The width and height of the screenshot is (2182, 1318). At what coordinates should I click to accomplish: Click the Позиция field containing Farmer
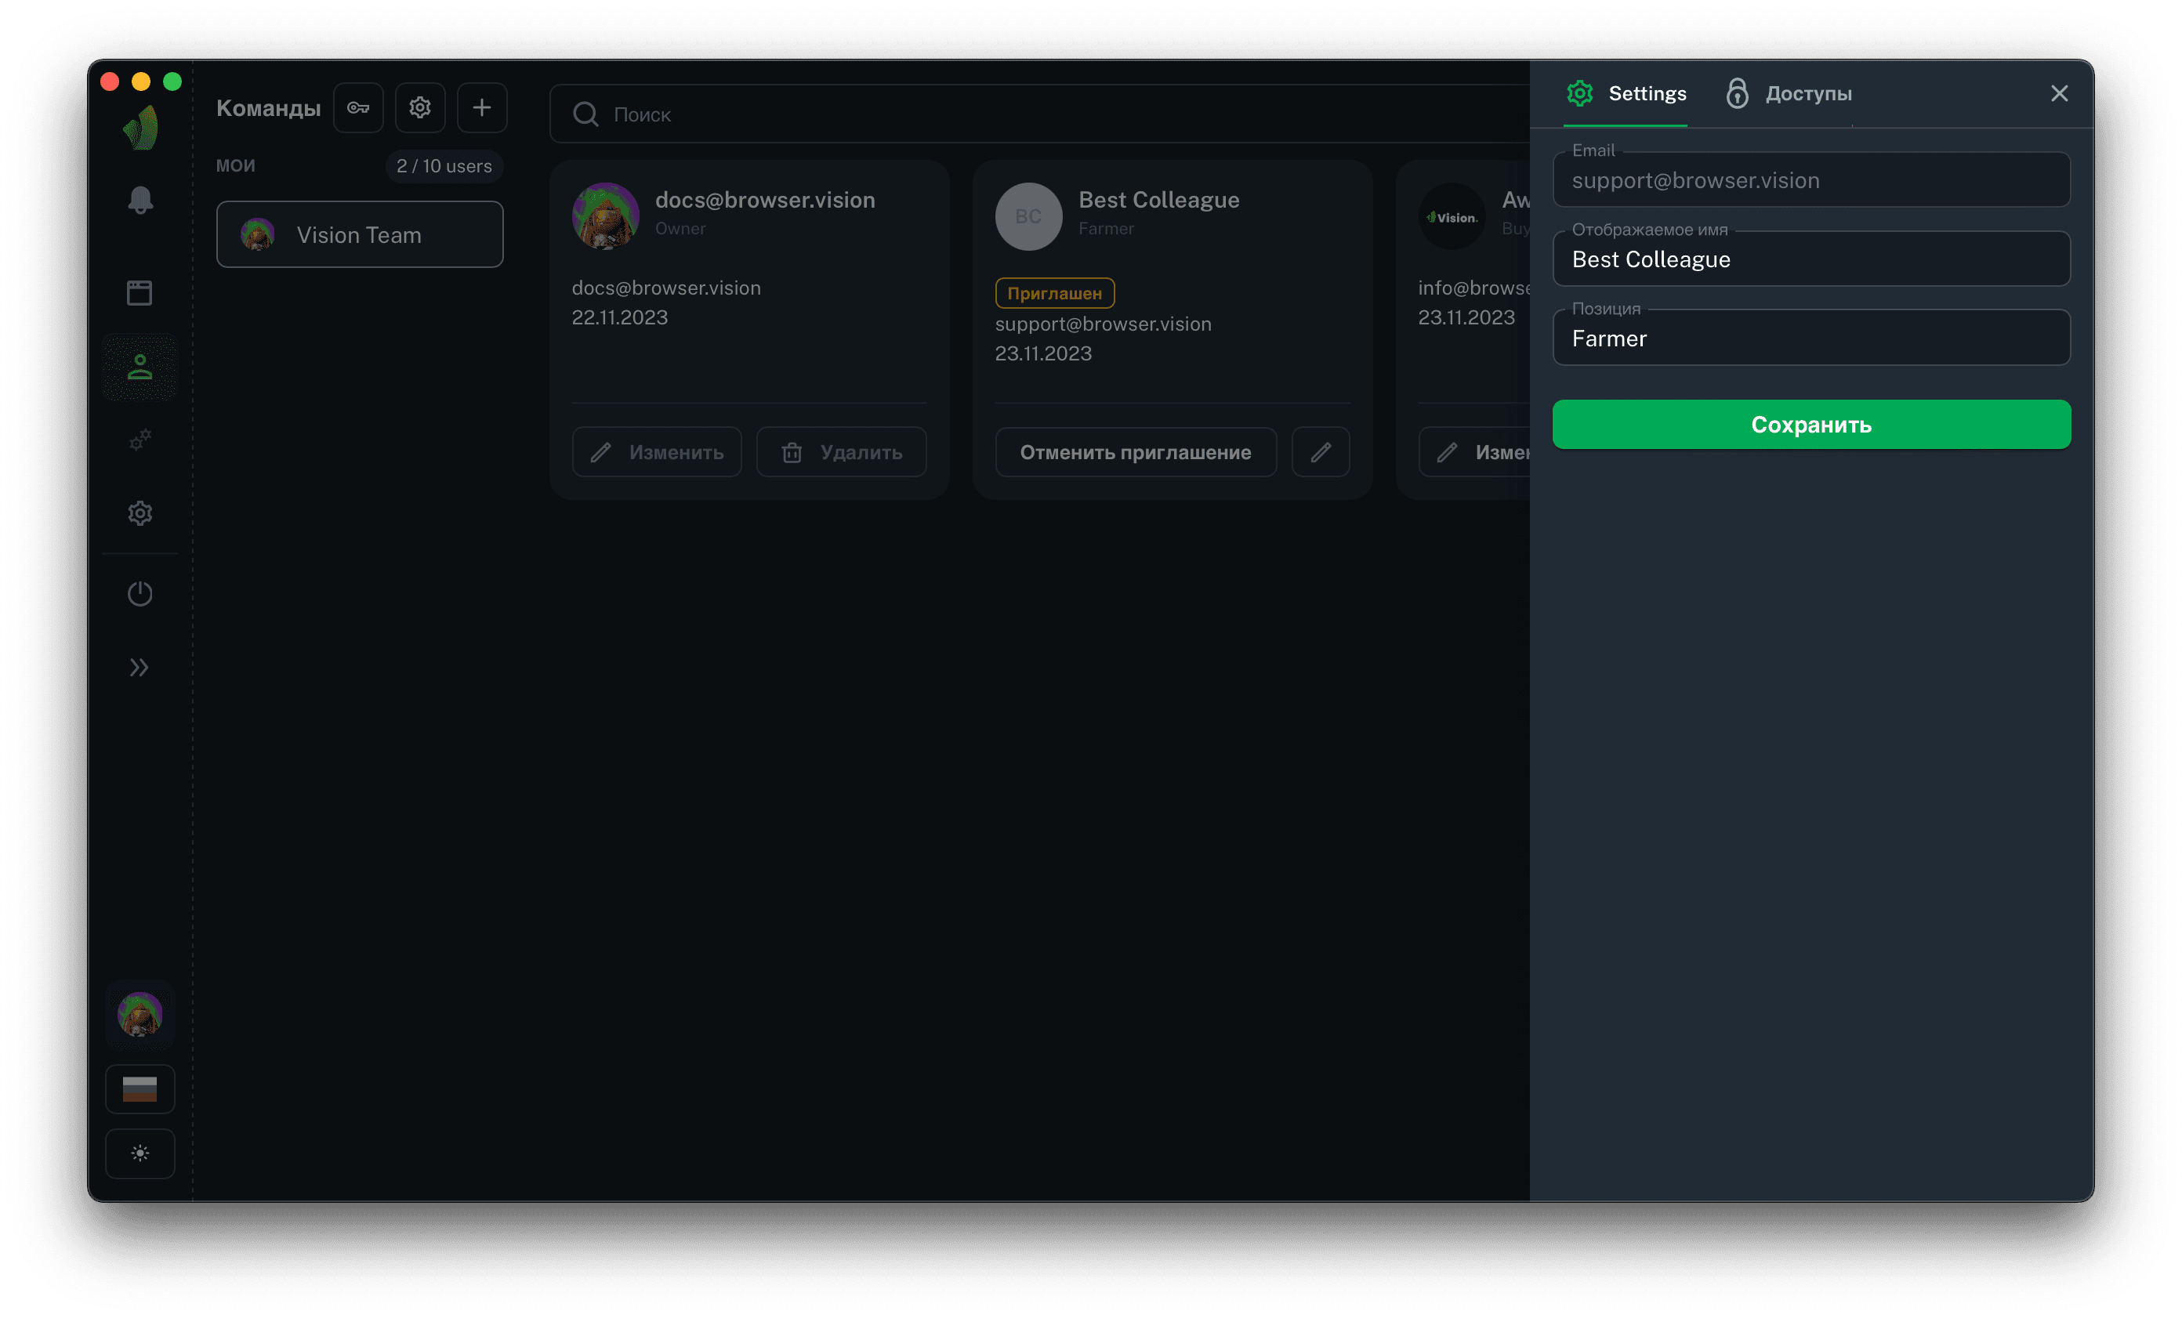(1811, 339)
